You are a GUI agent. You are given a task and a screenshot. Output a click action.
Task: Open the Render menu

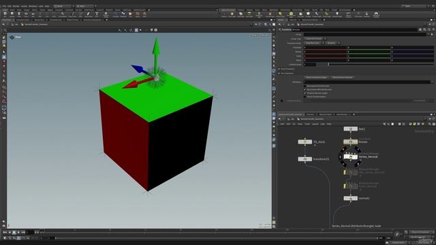point(16,6)
